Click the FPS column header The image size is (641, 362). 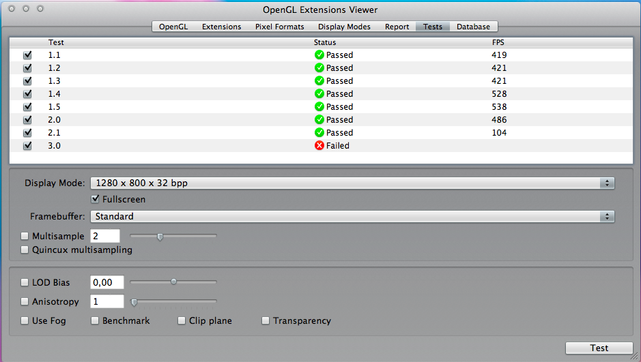point(498,42)
